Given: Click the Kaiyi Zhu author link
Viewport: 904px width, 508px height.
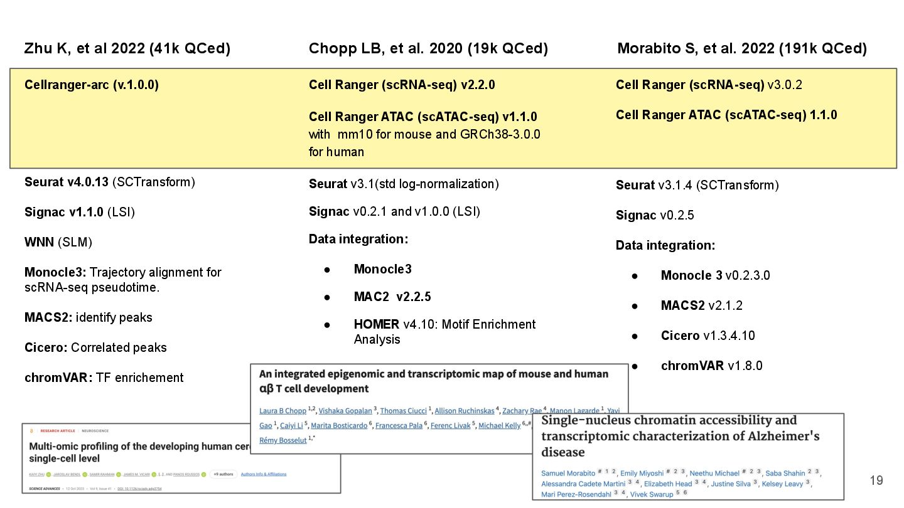Looking at the screenshot, I should coord(37,474).
